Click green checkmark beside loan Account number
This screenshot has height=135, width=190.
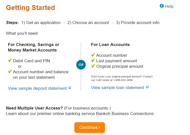(x=93, y=55)
